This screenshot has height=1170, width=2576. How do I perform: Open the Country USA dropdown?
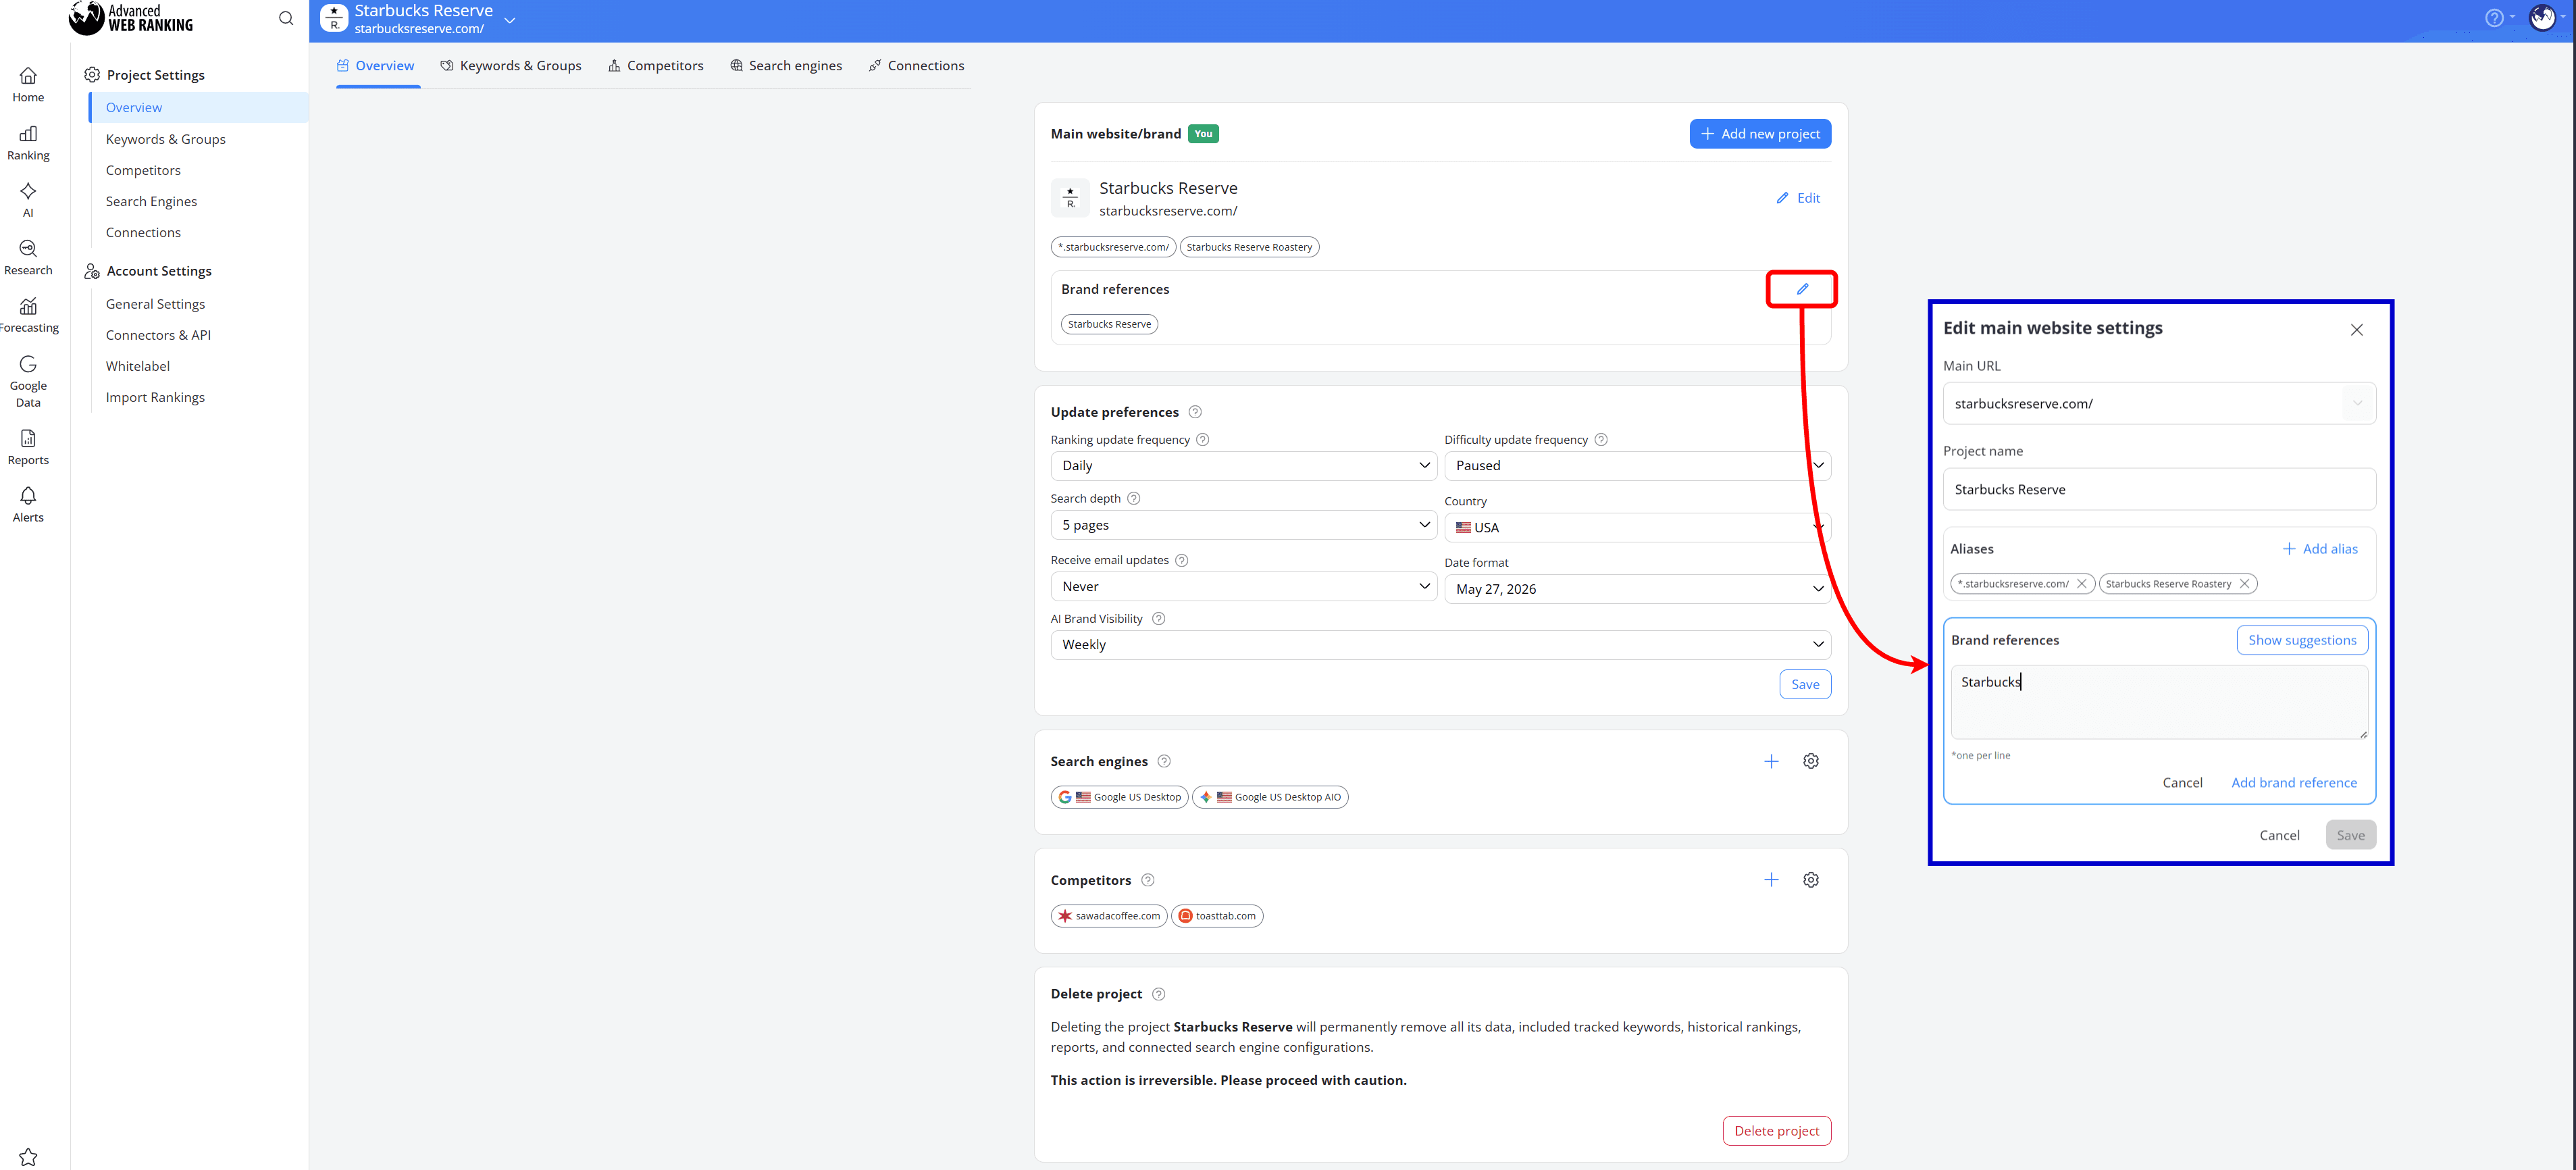(x=1638, y=528)
